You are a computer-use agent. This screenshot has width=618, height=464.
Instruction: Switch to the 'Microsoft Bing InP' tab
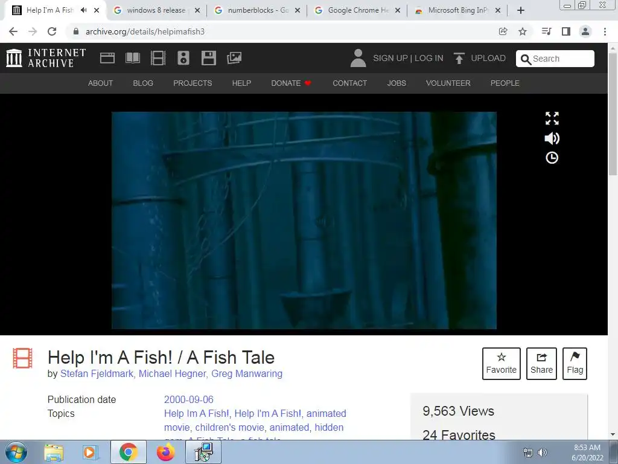pyautogui.click(x=457, y=10)
